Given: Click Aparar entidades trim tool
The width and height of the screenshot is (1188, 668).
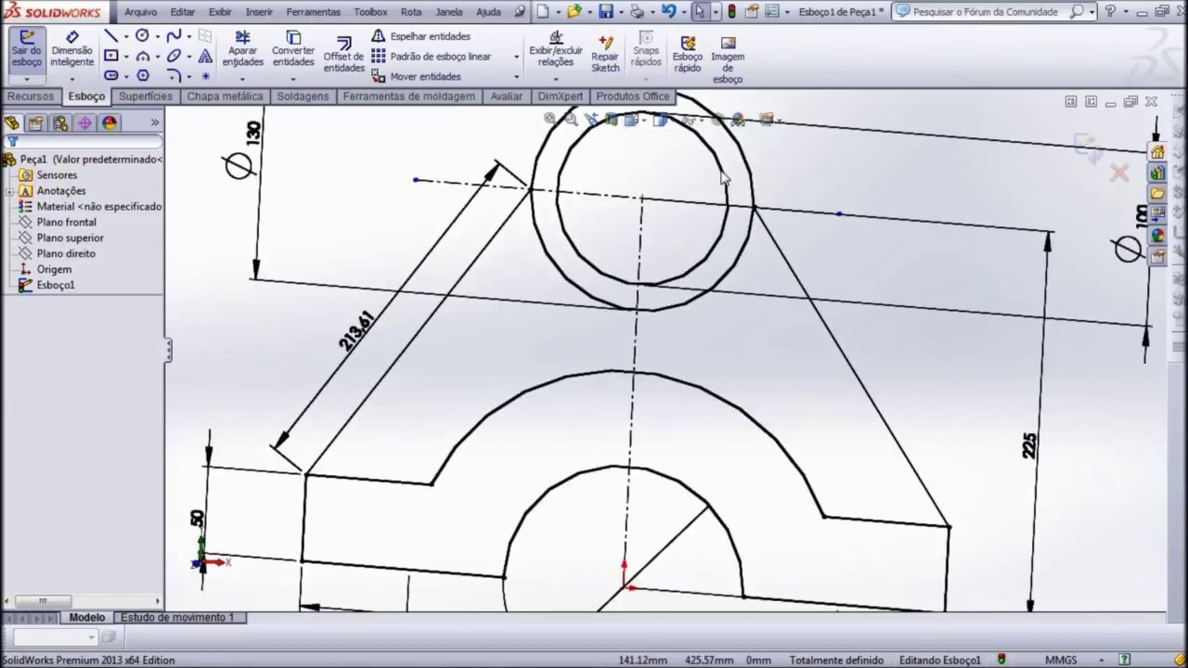Looking at the screenshot, I should pos(242,48).
